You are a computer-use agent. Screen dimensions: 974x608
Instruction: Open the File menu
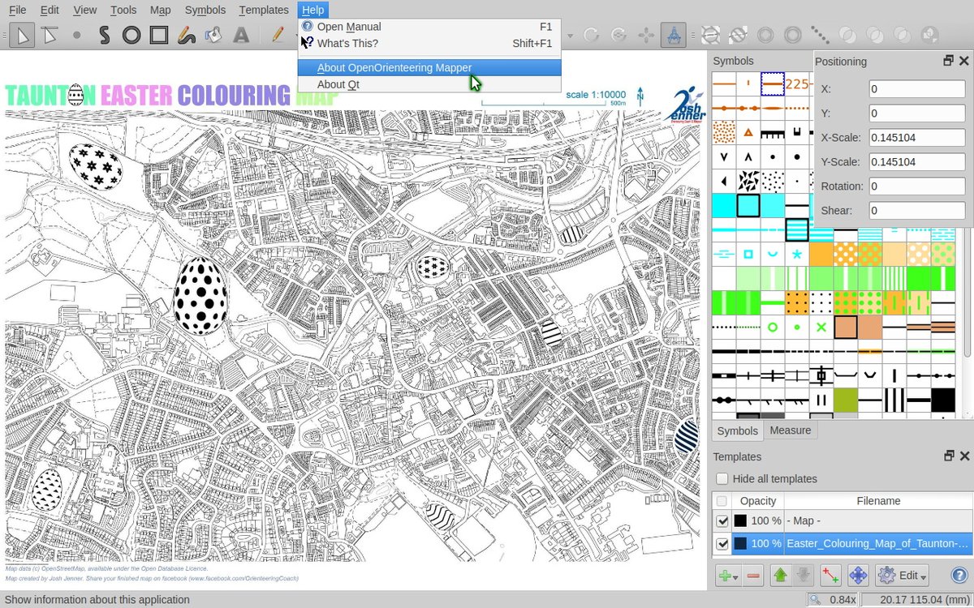17,10
